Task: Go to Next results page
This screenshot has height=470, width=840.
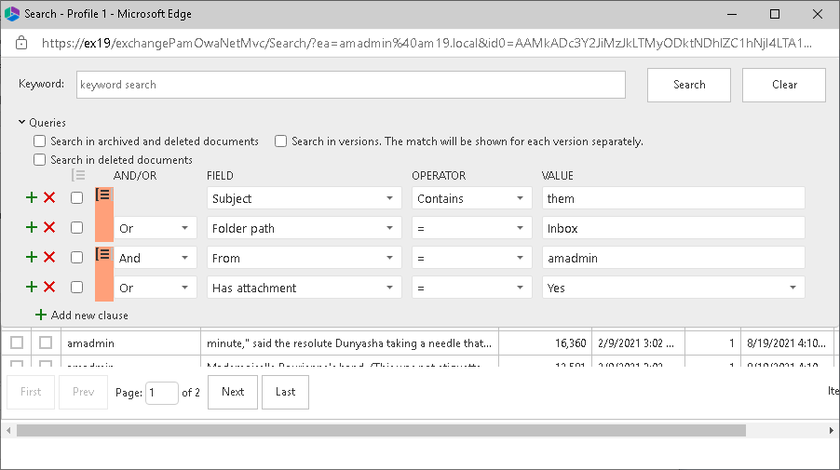Action: 233,392
